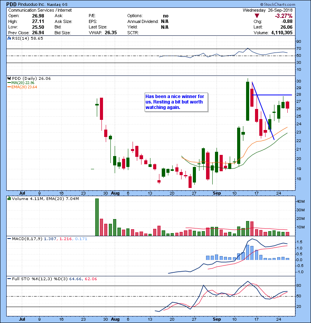This screenshot has width=311, height=323.
Task: Click the RSI(14) 58.65 label
Action: point(28,38)
